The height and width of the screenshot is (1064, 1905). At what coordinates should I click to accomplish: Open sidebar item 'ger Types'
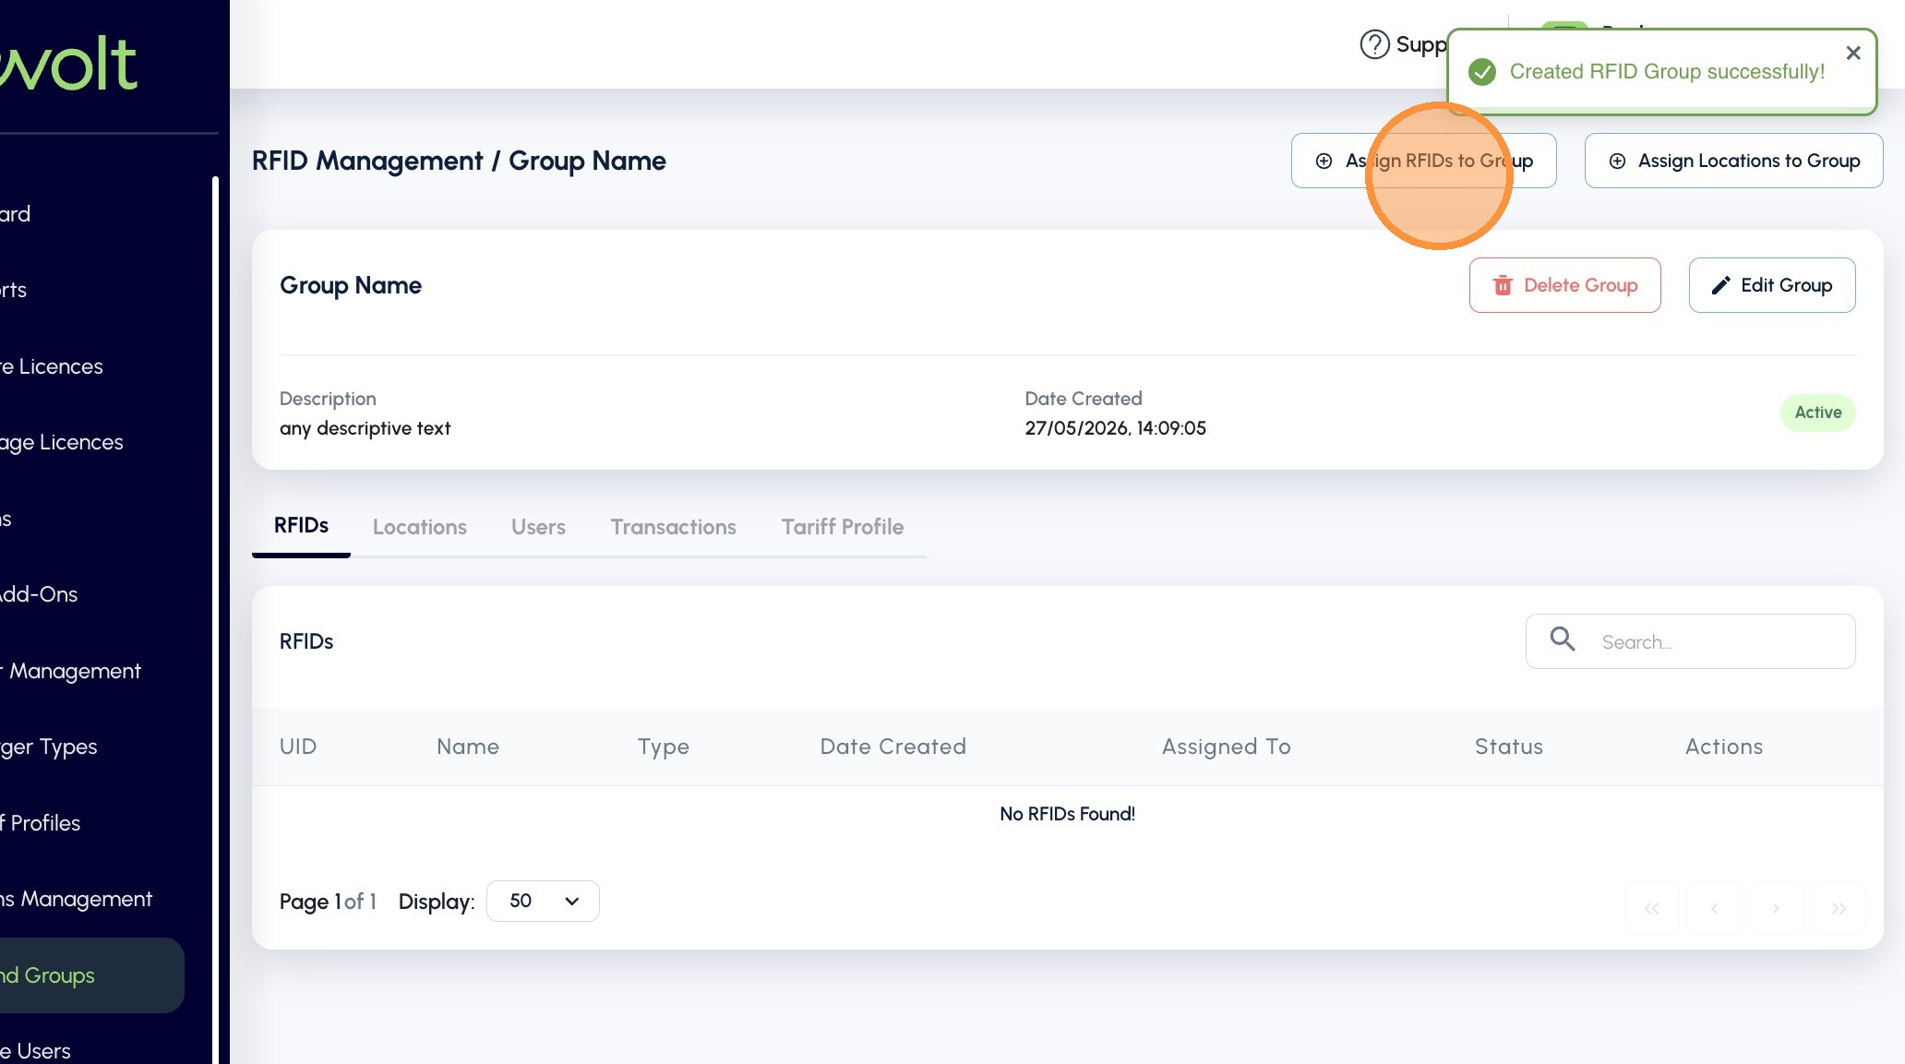(48, 747)
